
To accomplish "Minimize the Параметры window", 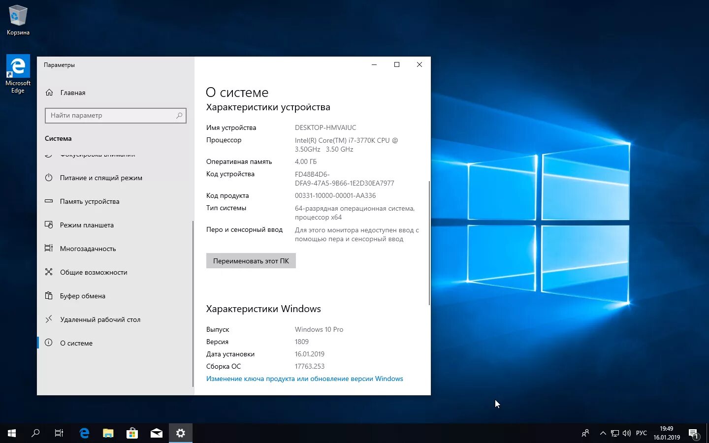I will click(374, 64).
